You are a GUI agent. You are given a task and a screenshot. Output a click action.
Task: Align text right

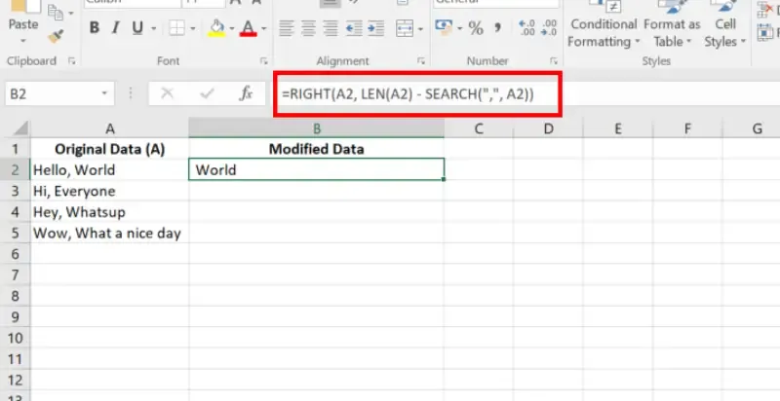[x=331, y=28]
